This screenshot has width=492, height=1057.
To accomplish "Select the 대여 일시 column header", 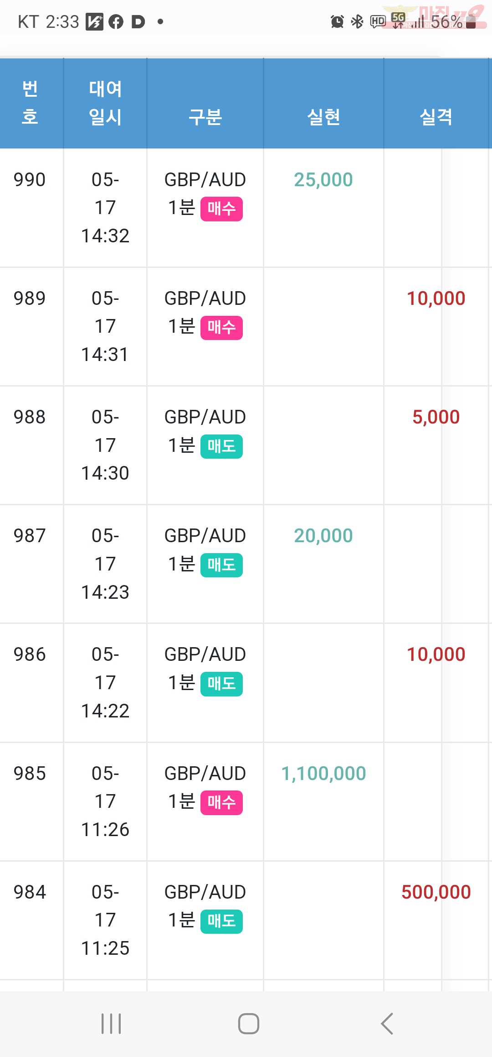I will coord(105,103).
